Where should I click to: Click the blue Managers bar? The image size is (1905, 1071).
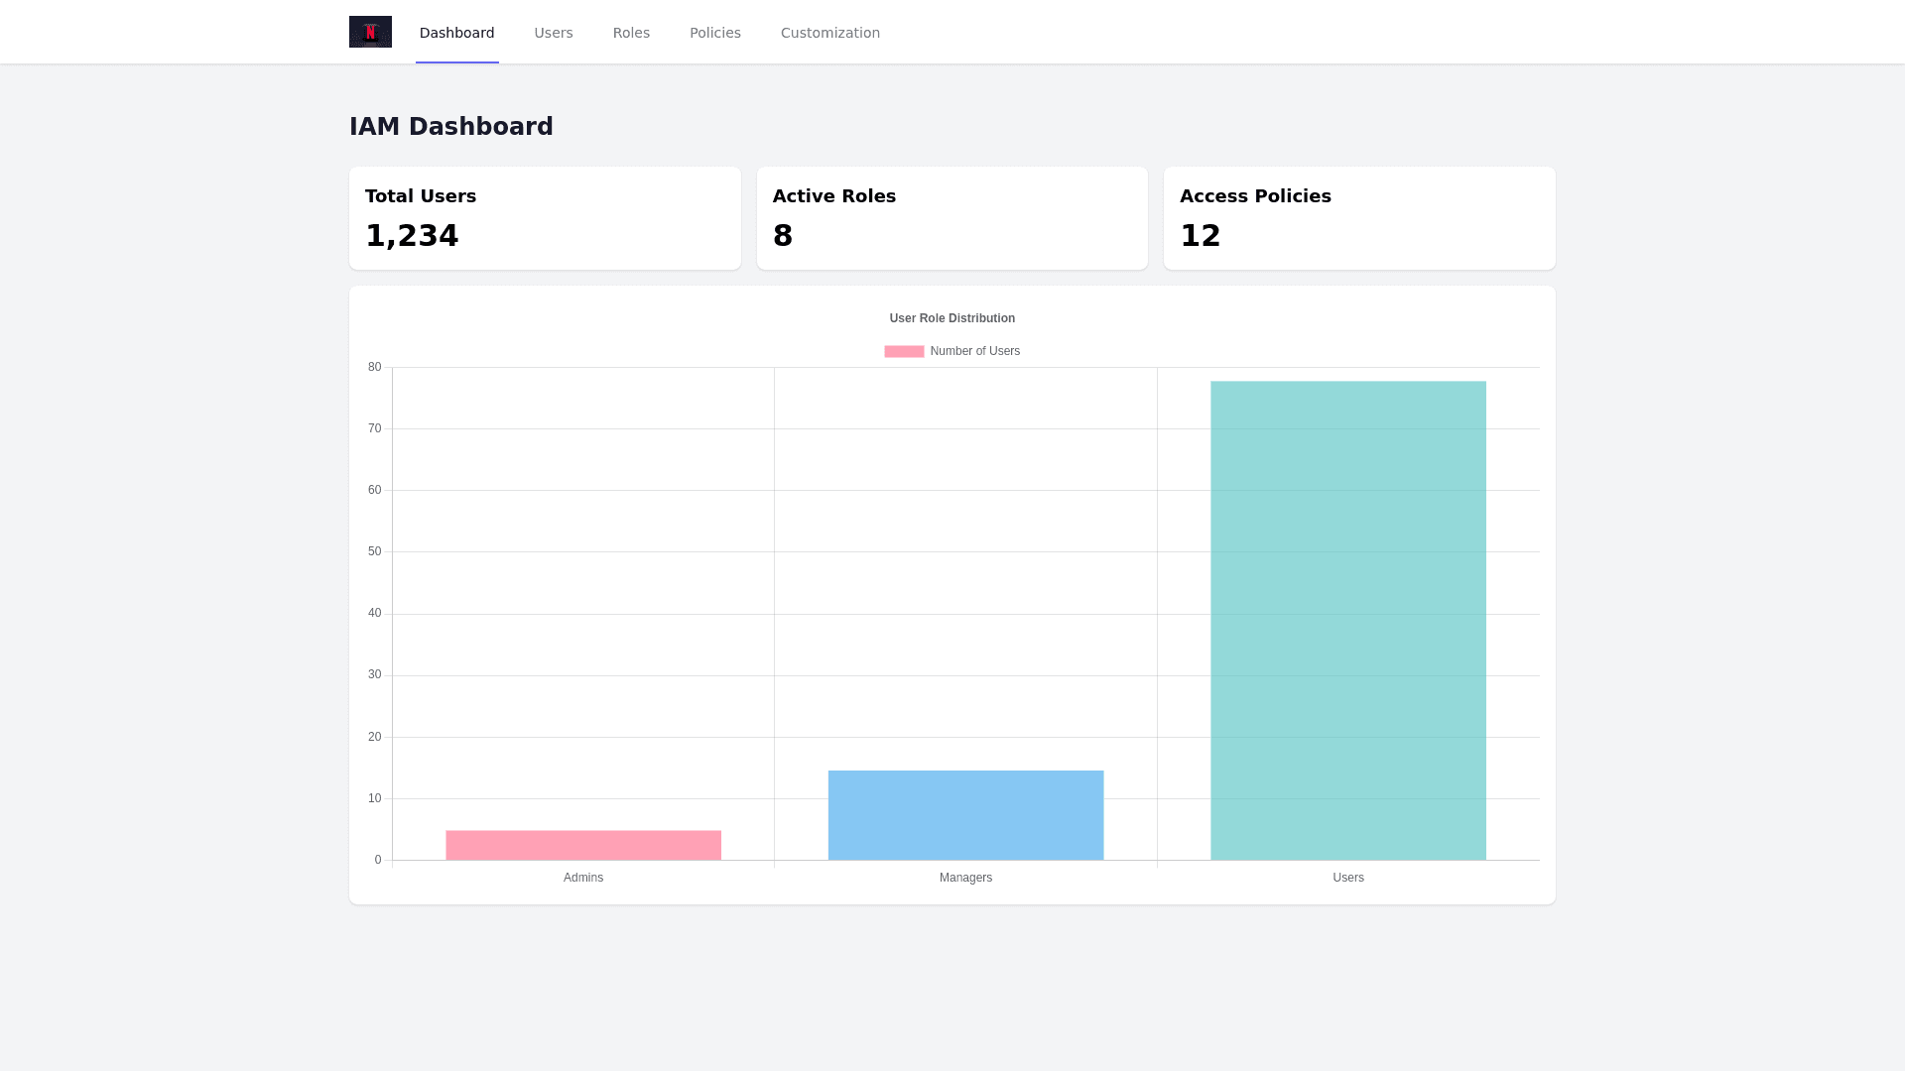coord(965,815)
